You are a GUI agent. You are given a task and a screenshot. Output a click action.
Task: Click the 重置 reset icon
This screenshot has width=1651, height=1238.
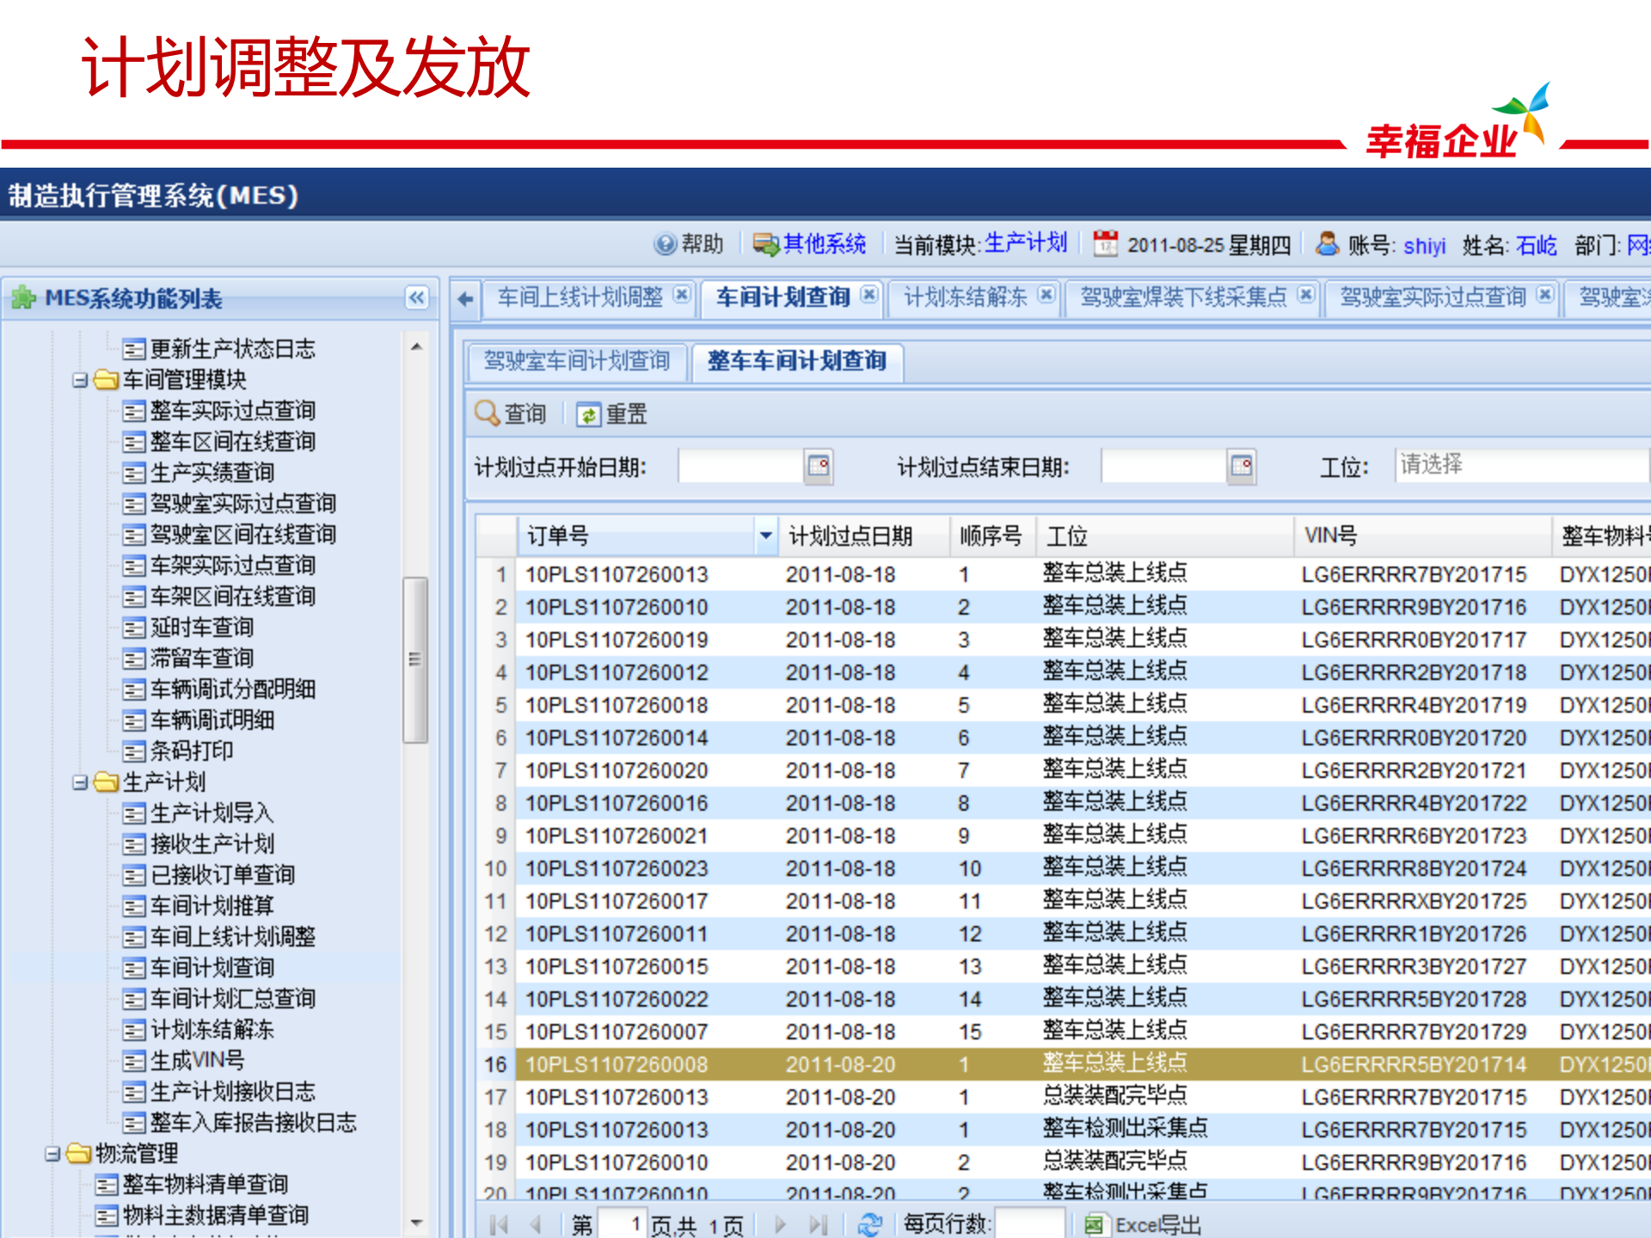tap(588, 414)
